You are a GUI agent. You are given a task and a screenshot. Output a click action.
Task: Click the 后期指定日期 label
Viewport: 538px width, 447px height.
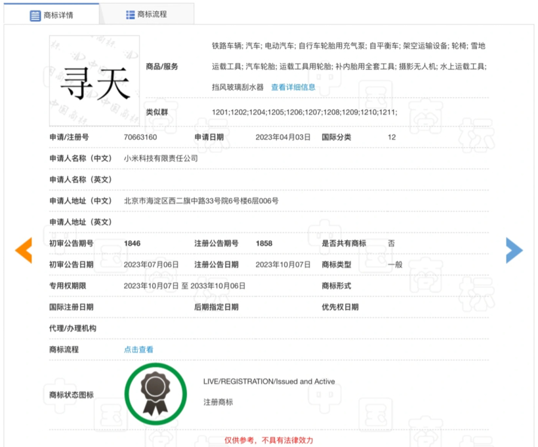(217, 307)
